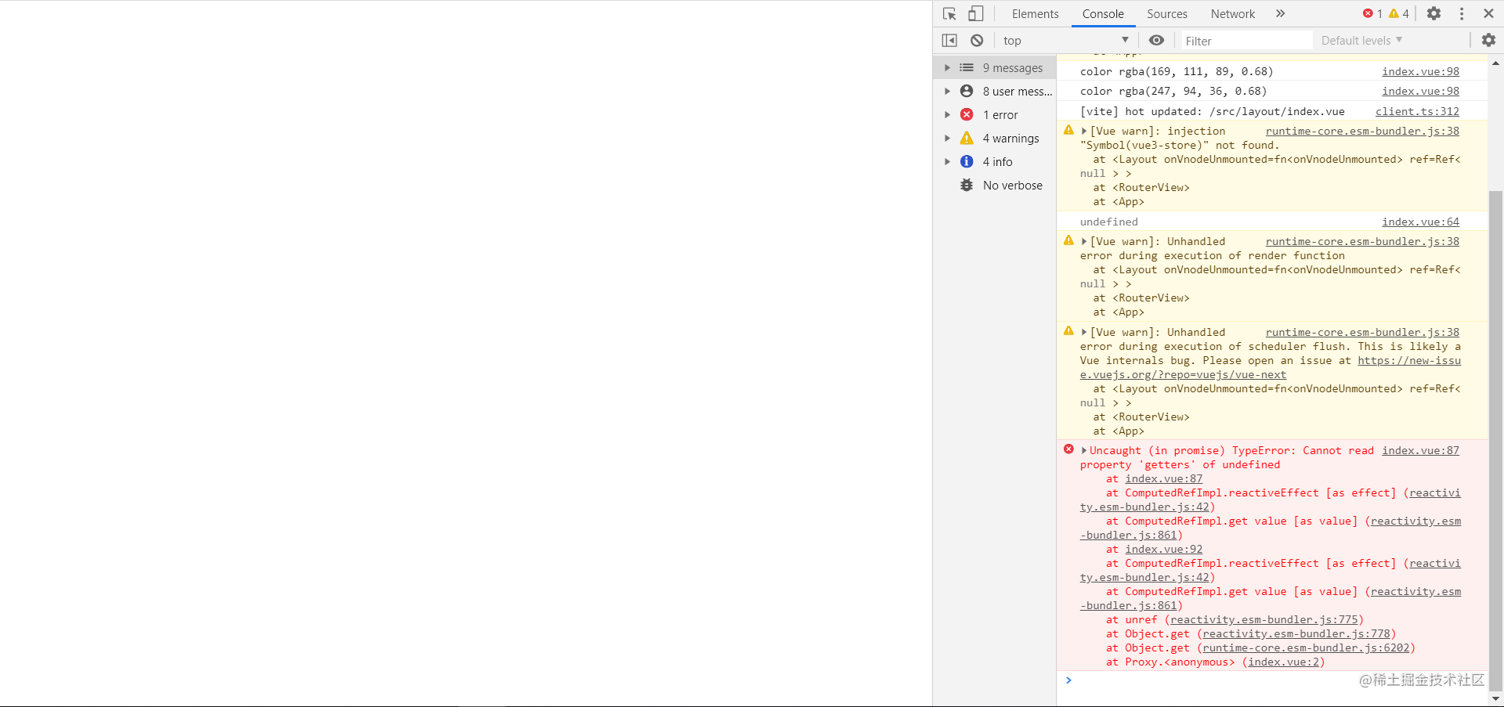Switch to the Console tab
The image size is (1504, 707).
click(1103, 14)
